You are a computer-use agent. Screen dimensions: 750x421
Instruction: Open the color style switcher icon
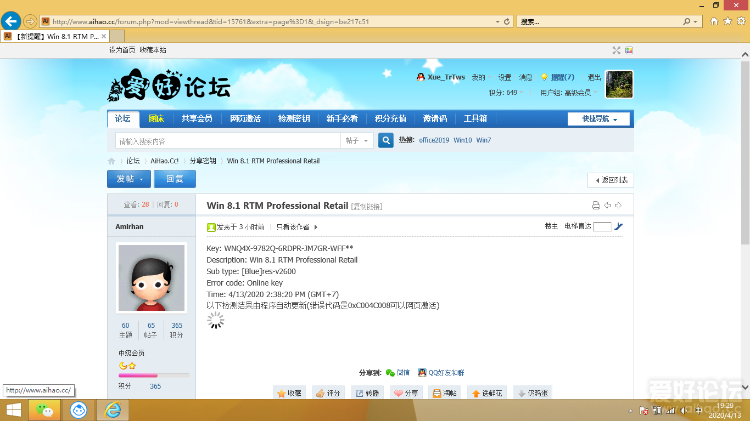coord(629,50)
